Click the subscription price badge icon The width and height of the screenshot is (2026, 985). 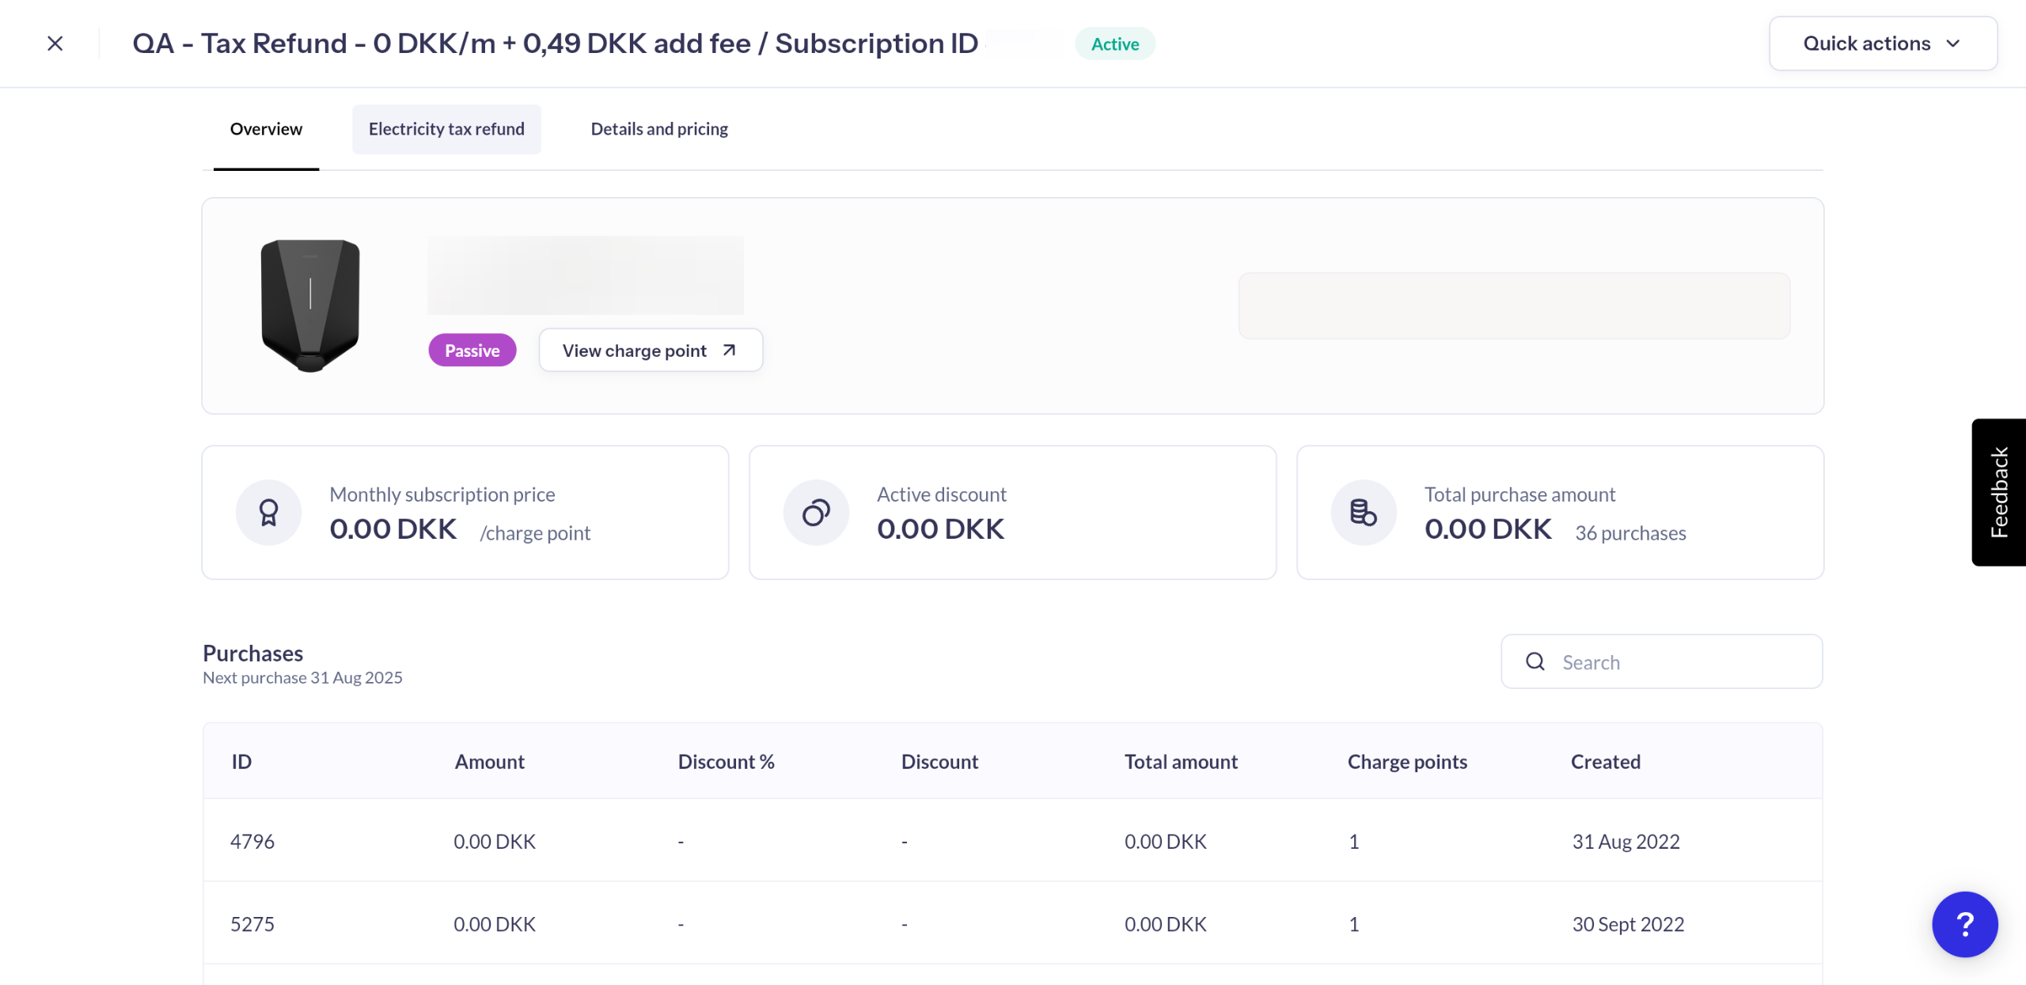pos(268,513)
